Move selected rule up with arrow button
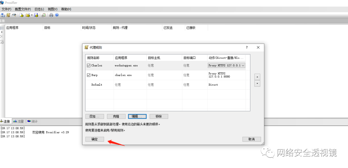Viewport: 348px width, 168px height. pyautogui.click(x=257, y=77)
